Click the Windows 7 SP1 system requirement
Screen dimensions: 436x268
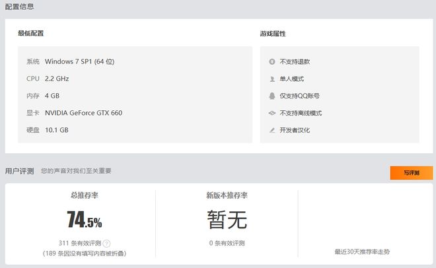coord(79,61)
